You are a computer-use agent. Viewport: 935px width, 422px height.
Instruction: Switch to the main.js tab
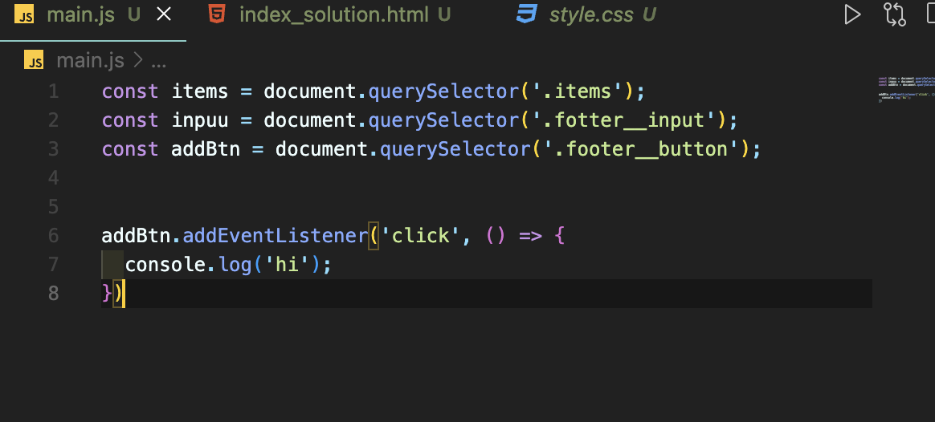point(80,15)
